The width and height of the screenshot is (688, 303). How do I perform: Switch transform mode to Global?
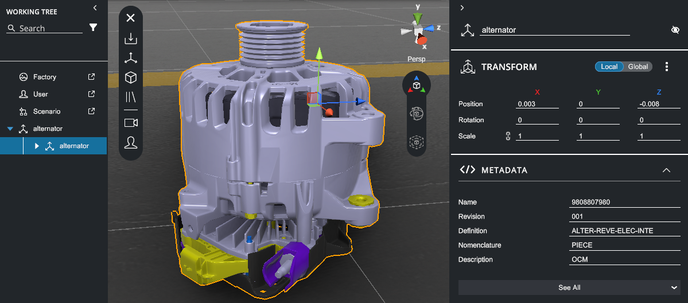tap(638, 67)
